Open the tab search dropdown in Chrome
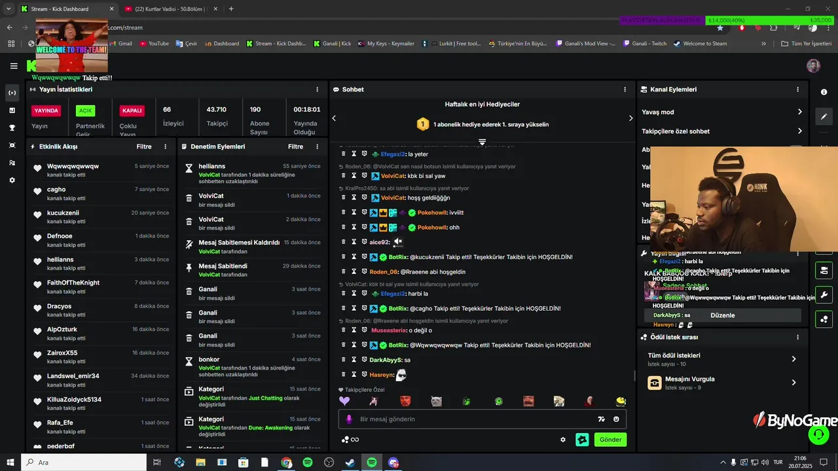Image resolution: width=838 pixels, height=471 pixels. coord(9,9)
